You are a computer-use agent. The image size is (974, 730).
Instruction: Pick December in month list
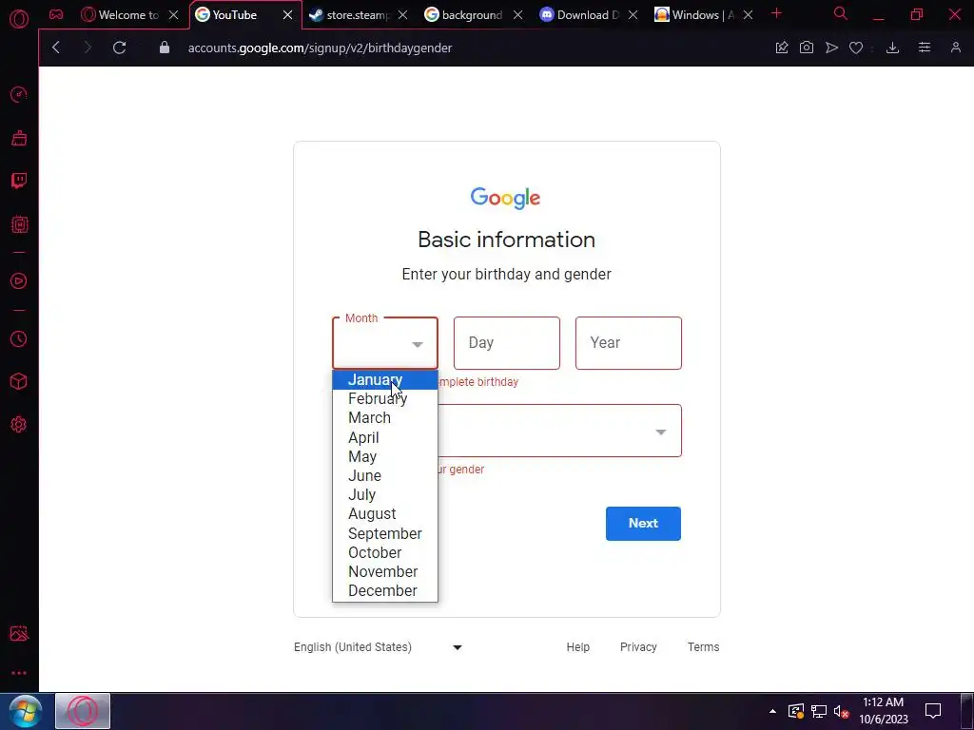pyautogui.click(x=385, y=591)
